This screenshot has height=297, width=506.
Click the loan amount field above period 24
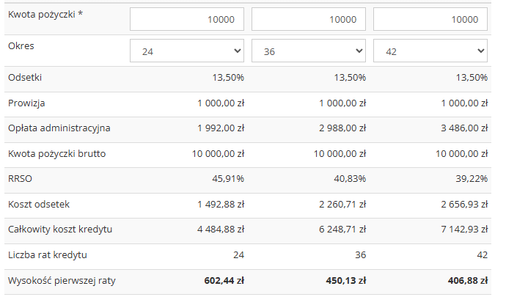187,19
